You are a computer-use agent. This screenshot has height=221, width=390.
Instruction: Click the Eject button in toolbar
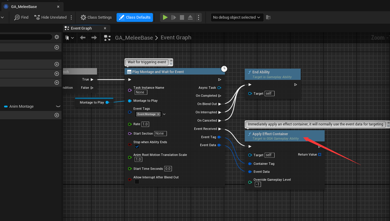click(190, 17)
